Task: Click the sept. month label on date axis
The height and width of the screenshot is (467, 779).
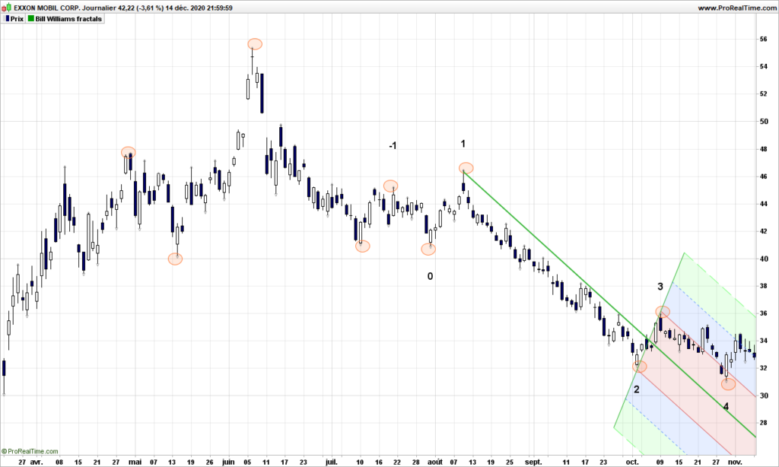Action: click(533, 462)
